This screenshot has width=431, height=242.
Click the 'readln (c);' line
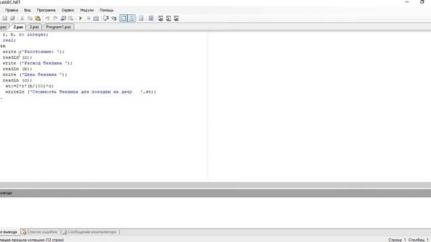[18, 81]
